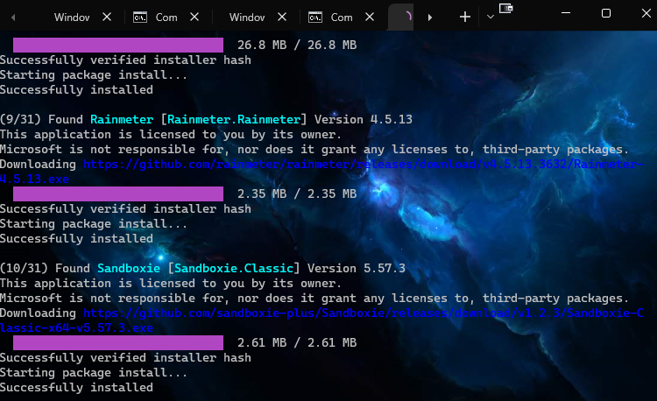Switch to the Windov tab between the Com tabs
Screen dimensions: 657x401
click(247, 18)
